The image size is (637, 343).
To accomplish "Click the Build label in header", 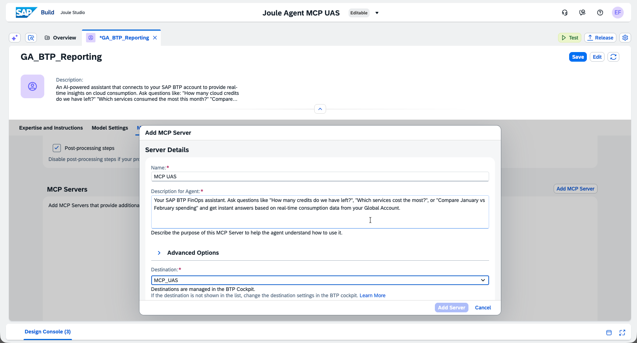I will (48, 12).
